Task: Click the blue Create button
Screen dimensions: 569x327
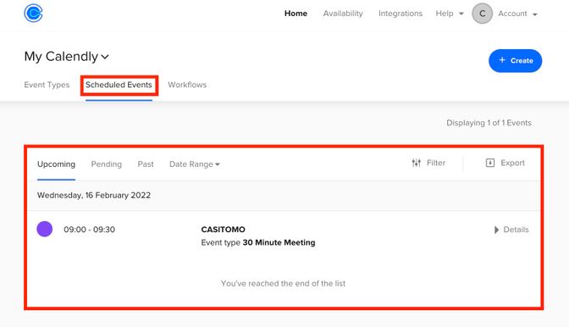Action: point(516,61)
